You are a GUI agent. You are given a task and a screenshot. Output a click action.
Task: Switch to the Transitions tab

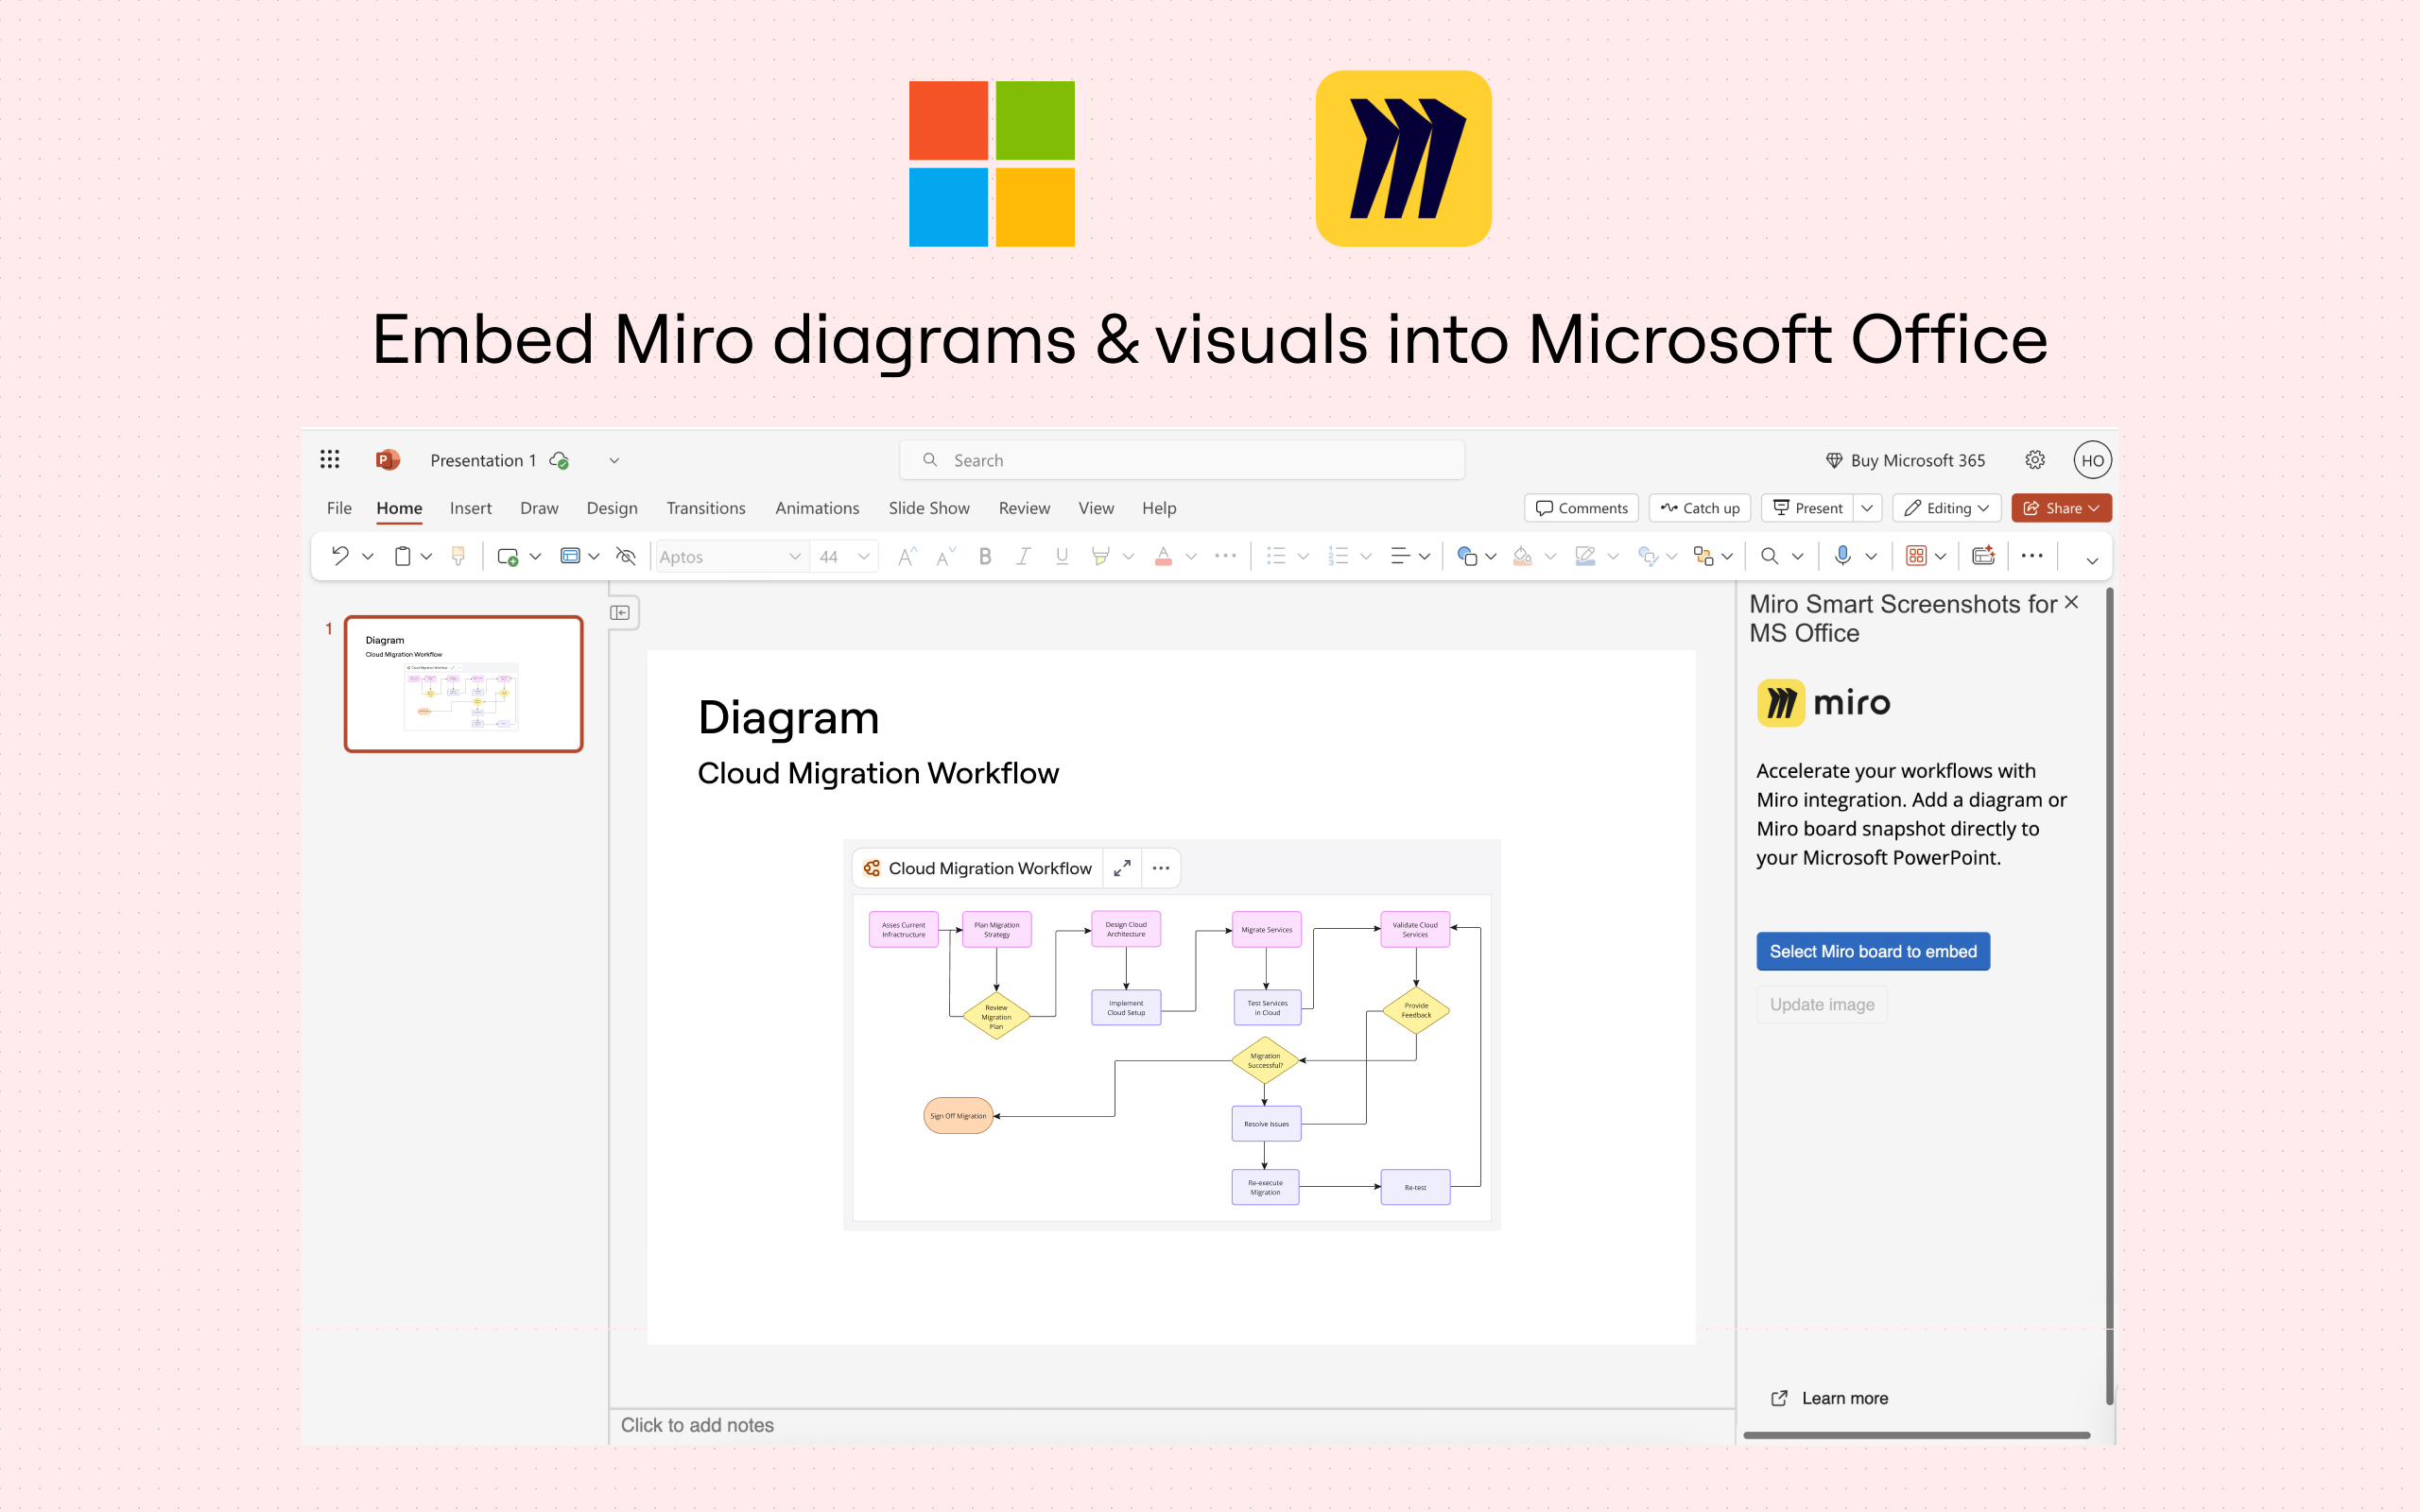click(706, 508)
